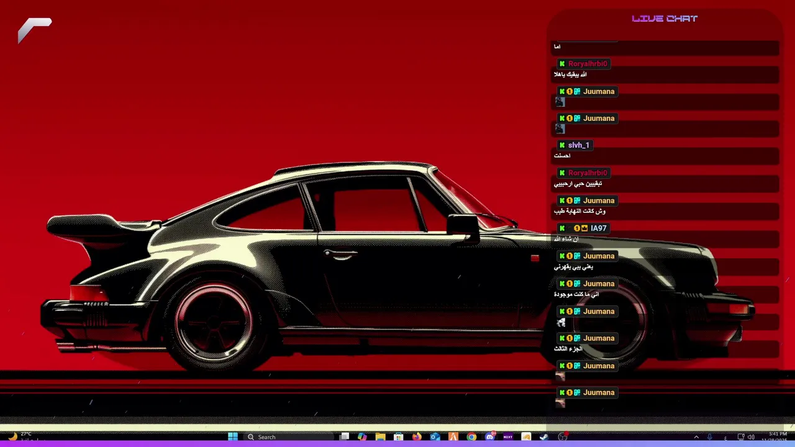
Task: Open network settings from the system tray
Action: [740, 437]
